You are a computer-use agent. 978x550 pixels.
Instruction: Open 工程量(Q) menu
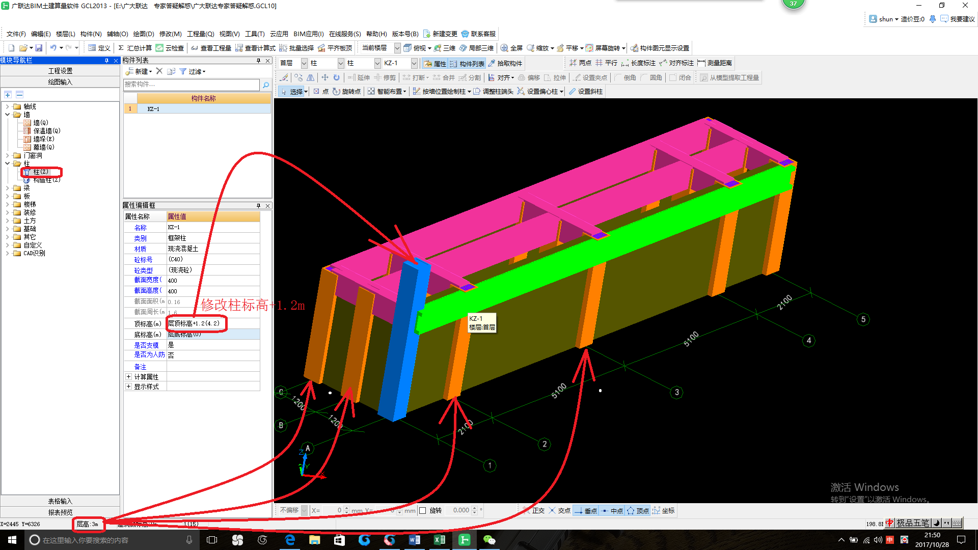pyautogui.click(x=200, y=34)
